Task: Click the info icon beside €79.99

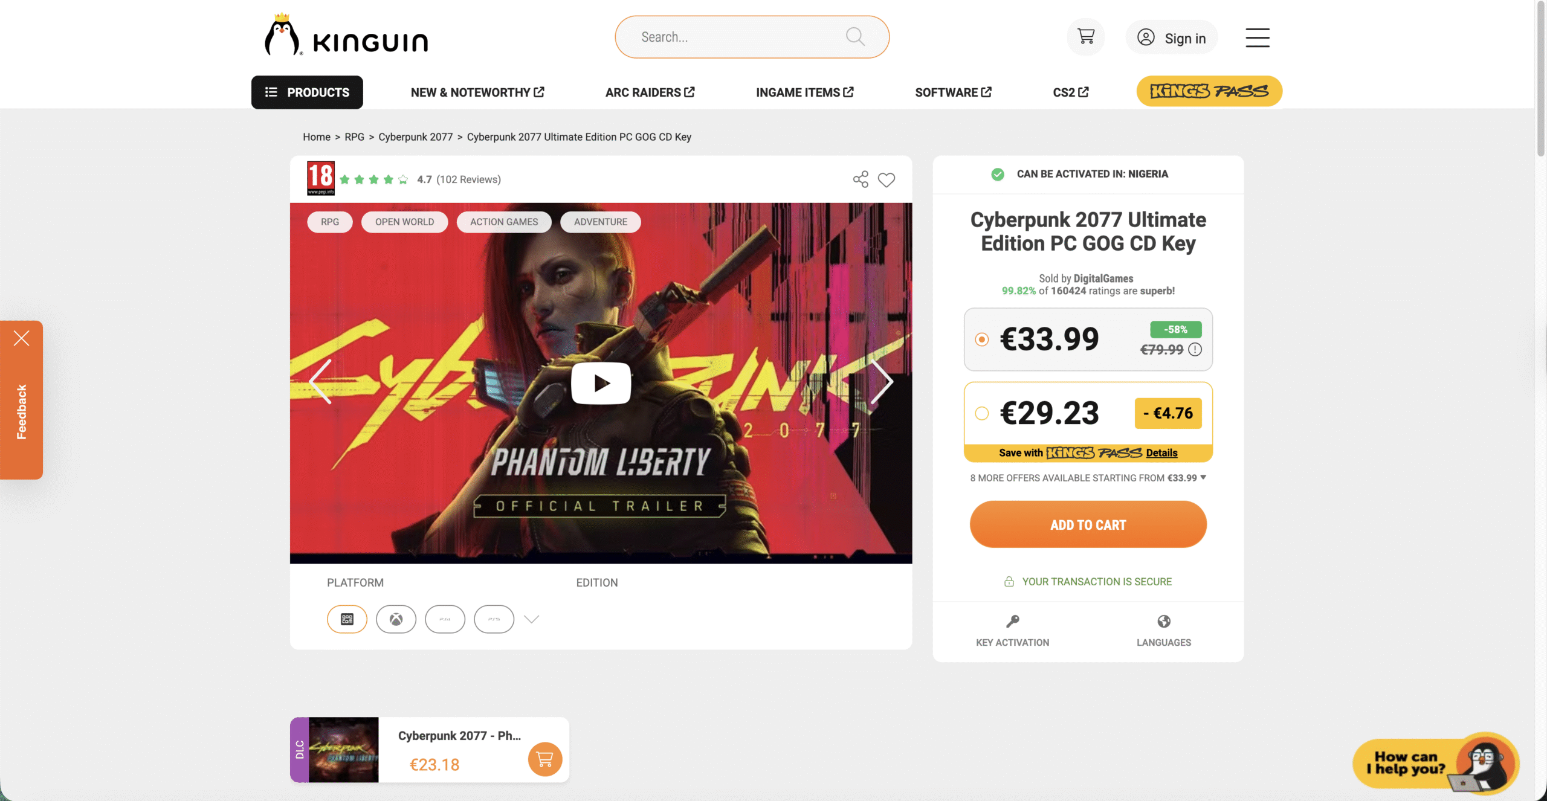Action: tap(1195, 349)
